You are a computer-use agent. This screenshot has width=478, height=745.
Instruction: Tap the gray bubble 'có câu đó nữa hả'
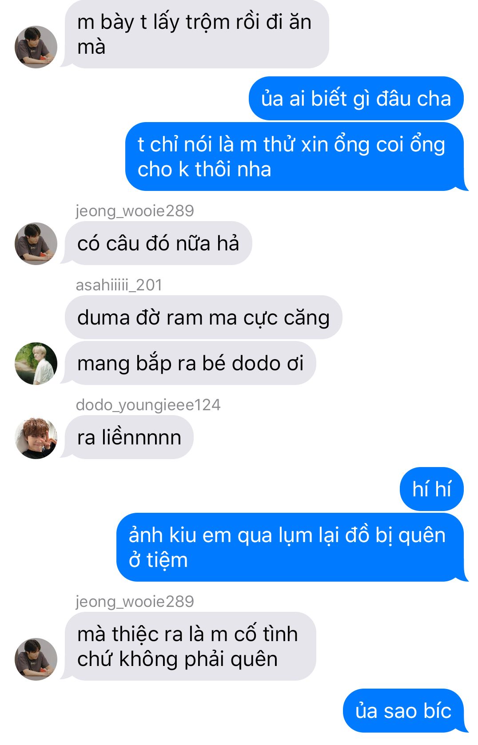click(x=159, y=243)
